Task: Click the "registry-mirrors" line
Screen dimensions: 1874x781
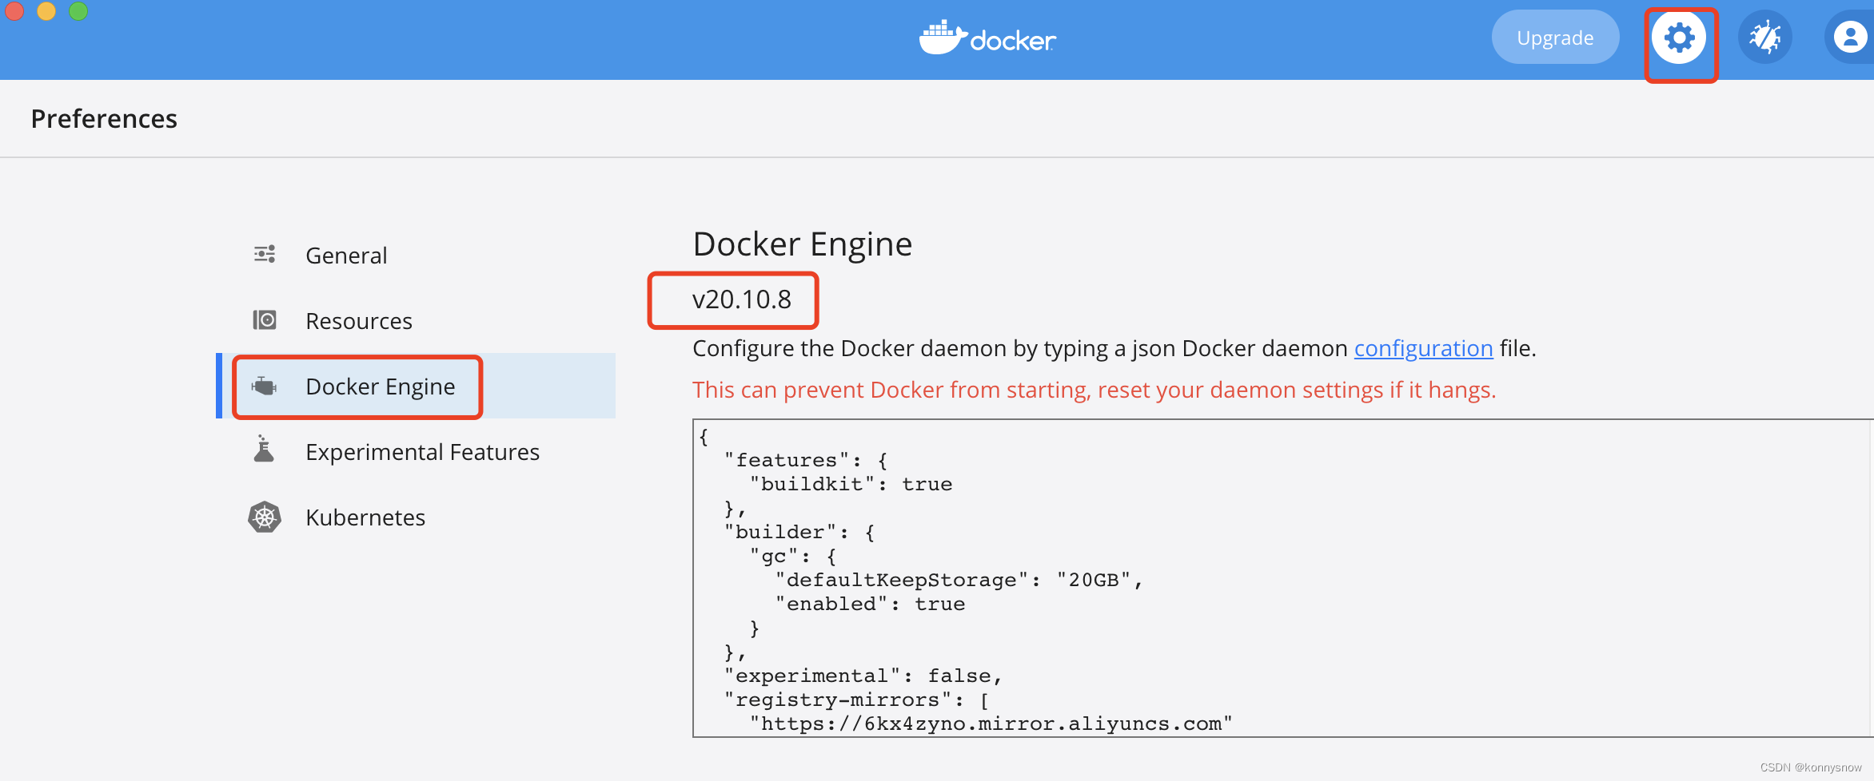Action: click(x=856, y=700)
